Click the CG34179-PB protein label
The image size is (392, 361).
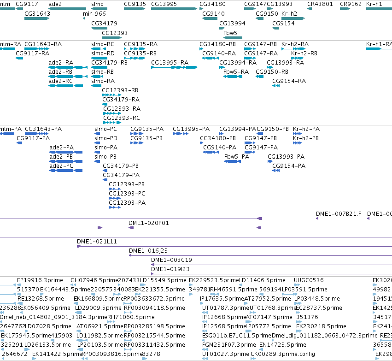click(121, 166)
